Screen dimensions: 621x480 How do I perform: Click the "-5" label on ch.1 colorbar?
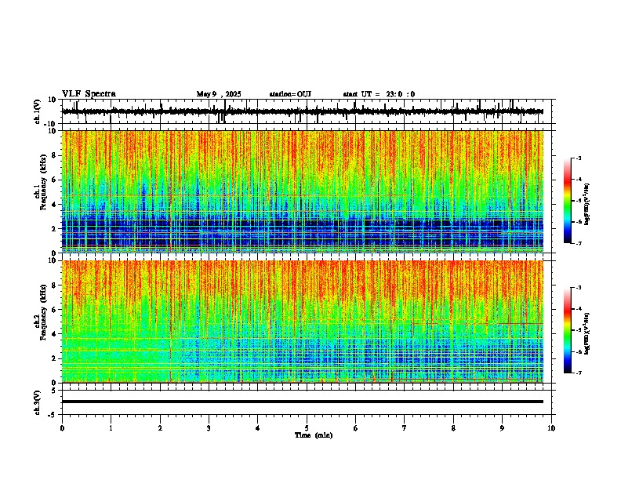click(x=579, y=201)
